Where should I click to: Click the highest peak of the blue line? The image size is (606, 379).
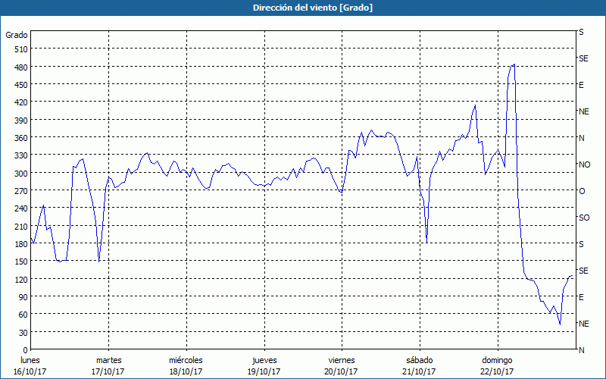click(x=514, y=64)
